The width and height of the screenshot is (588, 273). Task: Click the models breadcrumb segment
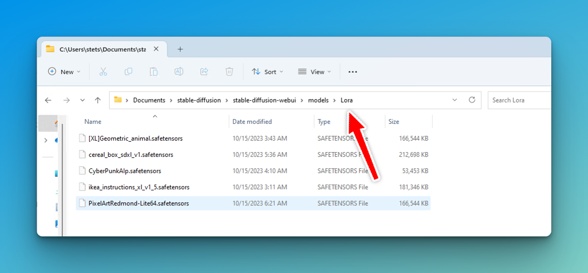point(318,100)
